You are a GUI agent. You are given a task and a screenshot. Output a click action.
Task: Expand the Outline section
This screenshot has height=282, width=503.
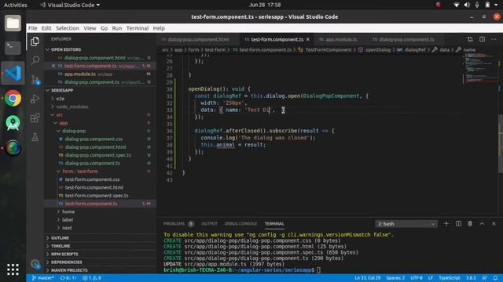coord(100,238)
